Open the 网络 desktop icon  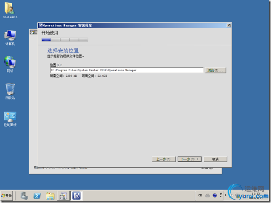pyautogui.click(x=10, y=64)
